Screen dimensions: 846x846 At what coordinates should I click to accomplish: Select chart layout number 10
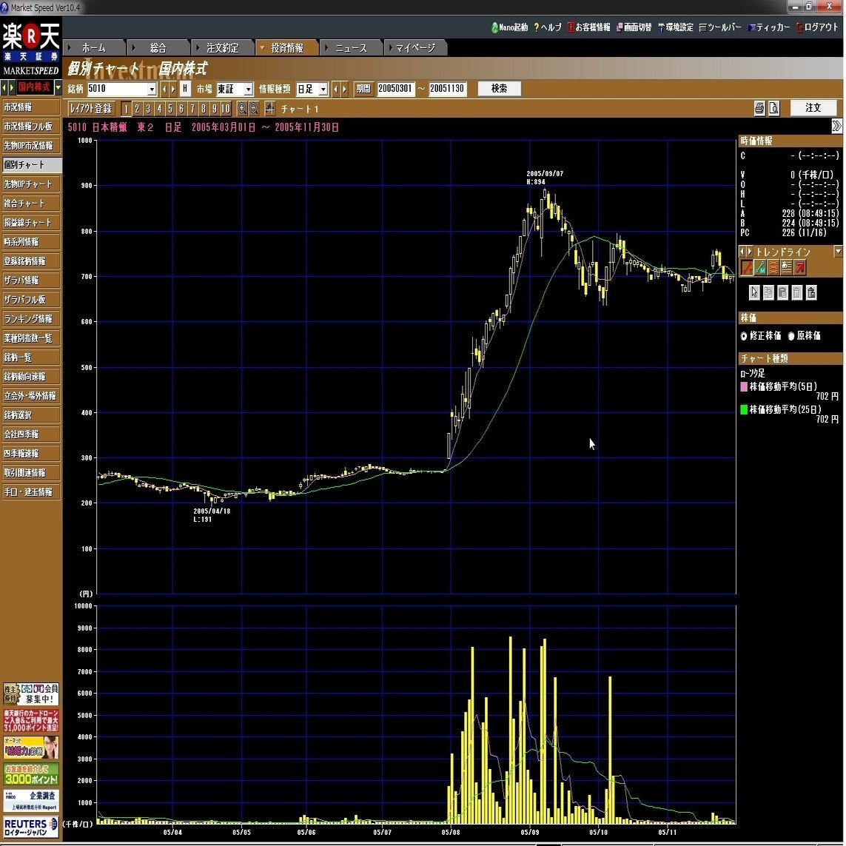click(226, 109)
